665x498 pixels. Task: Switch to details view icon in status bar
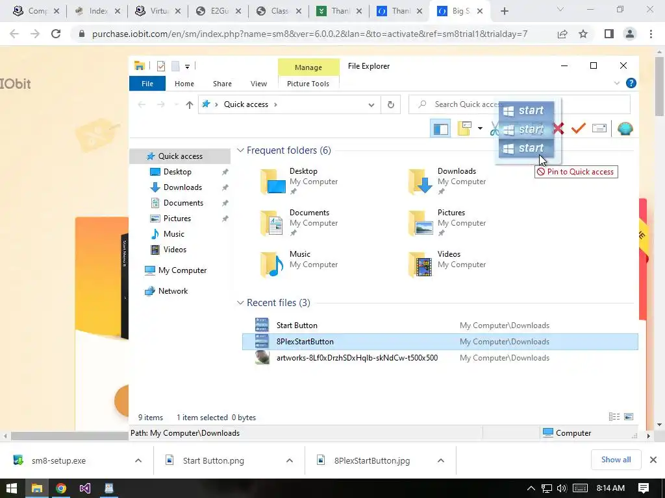point(614,417)
